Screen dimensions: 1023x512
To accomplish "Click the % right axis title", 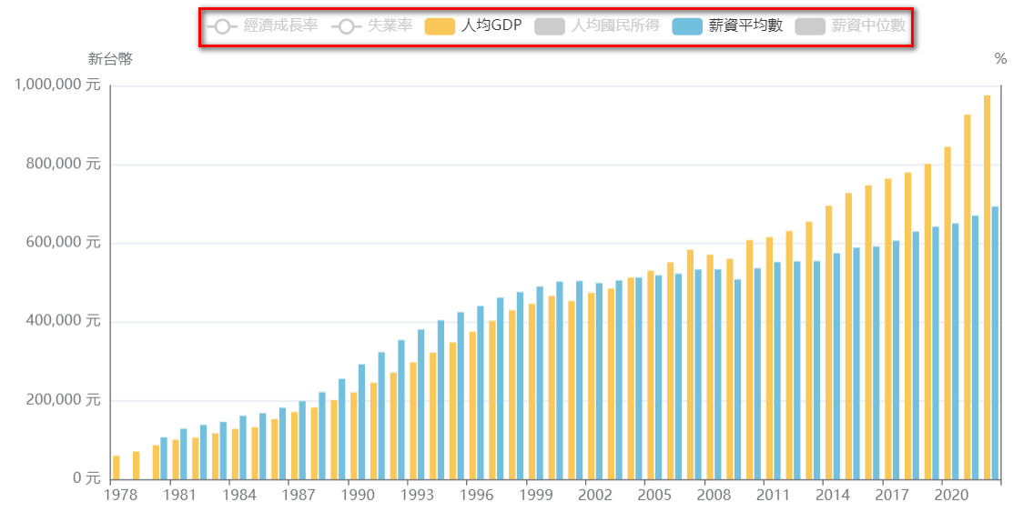I will (1000, 59).
